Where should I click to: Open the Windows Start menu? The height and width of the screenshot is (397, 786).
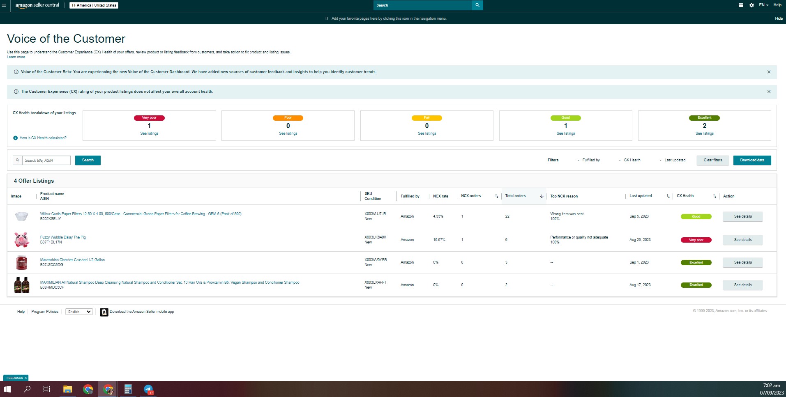click(7, 389)
